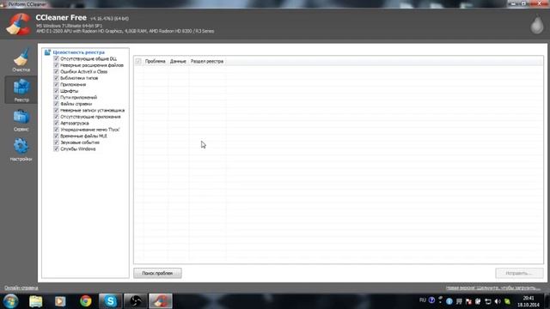The height and width of the screenshot is (309, 550).
Task: Uncheck the Шрифты checkbox
Action: [x=56, y=91]
